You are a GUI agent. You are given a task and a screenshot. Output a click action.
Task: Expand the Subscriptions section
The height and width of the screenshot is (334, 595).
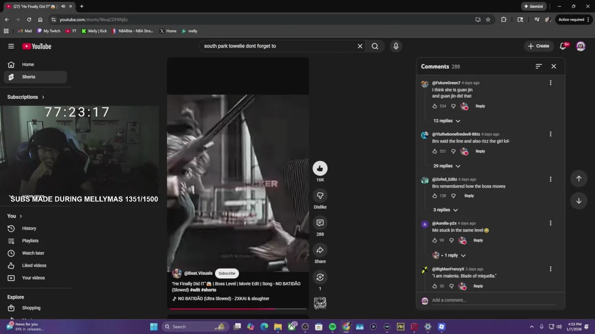(x=26, y=97)
